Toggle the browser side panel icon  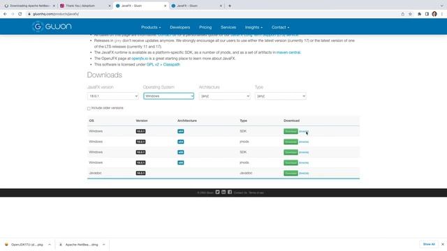pos(427,14)
